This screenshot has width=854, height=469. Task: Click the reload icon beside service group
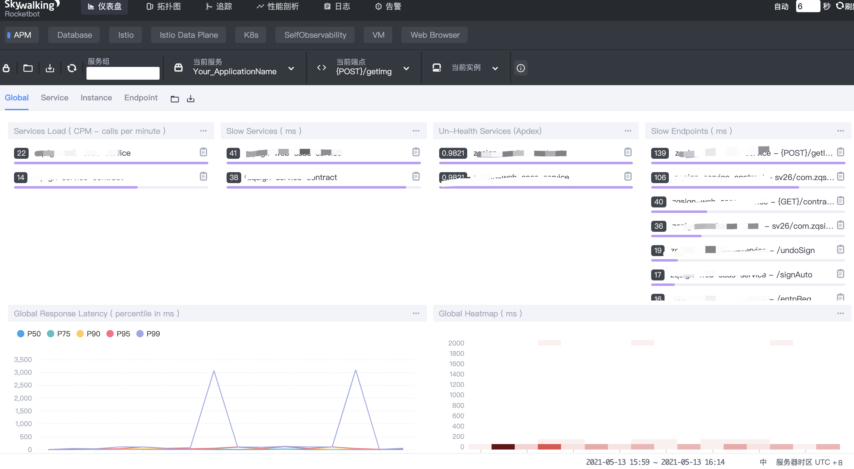(x=72, y=68)
